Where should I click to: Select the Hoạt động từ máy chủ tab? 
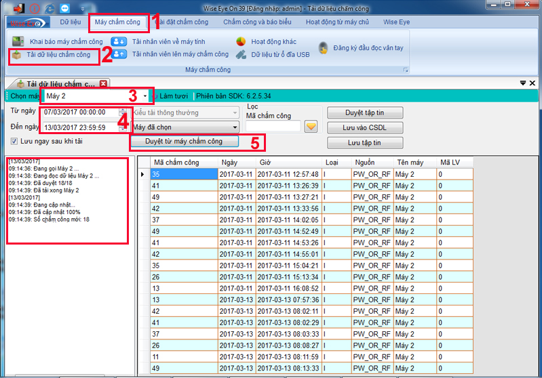click(x=337, y=22)
